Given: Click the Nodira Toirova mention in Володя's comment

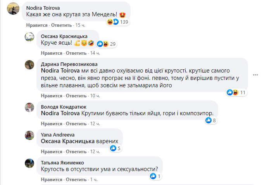Looking at the screenshot, I should pos(60,113).
